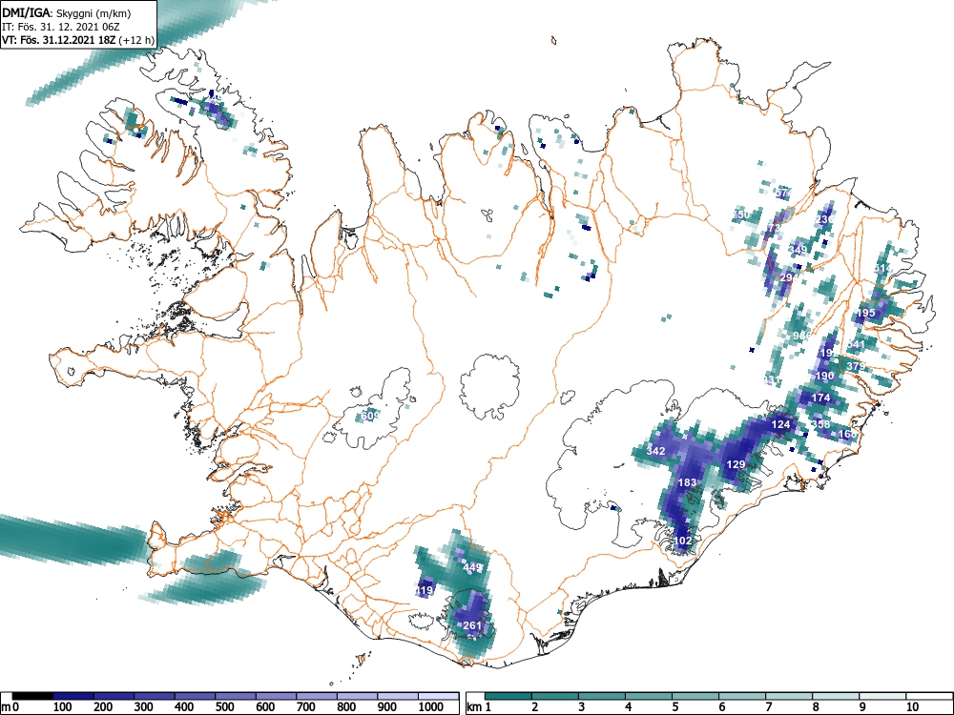Image resolution: width=954 pixels, height=715 pixels.
Task: Click the near-white swatch between 9 and 10 km
Action: tap(882, 696)
